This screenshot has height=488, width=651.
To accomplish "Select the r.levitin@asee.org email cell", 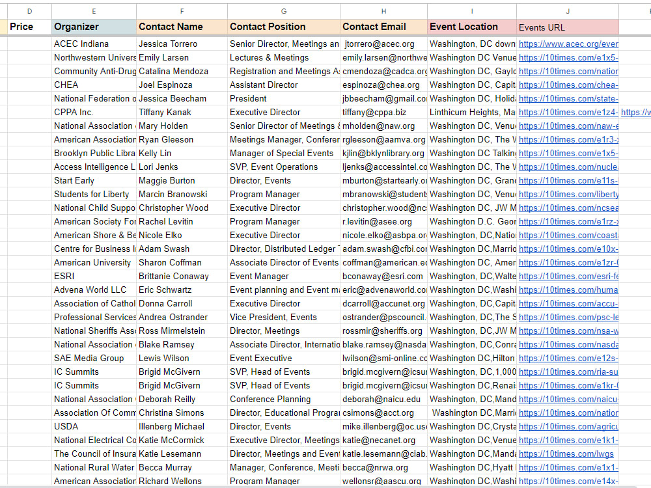I will coord(383,222).
